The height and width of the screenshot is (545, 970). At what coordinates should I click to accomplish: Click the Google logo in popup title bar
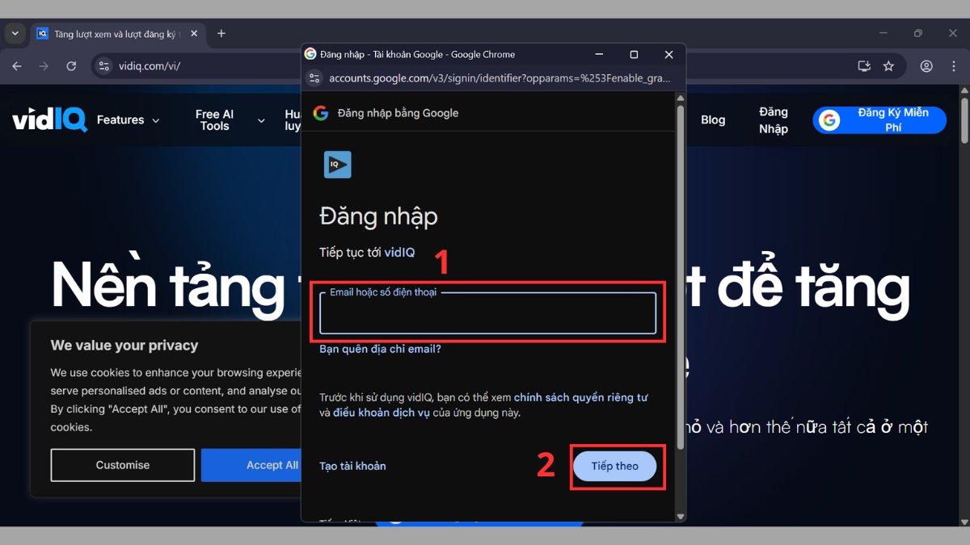coord(310,54)
